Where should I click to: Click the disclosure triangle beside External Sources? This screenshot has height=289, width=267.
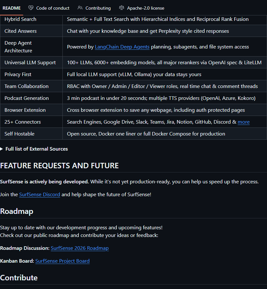click(x=2, y=149)
